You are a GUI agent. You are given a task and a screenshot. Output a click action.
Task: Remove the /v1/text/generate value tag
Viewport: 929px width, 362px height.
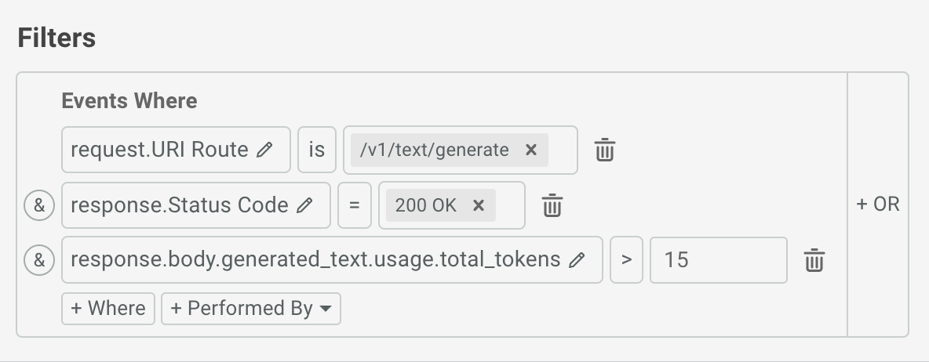click(x=531, y=150)
